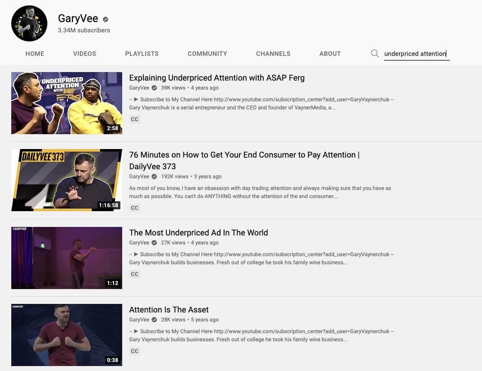
Task: Click description starting 'As most of you know'
Action: (x=260, y=192)
